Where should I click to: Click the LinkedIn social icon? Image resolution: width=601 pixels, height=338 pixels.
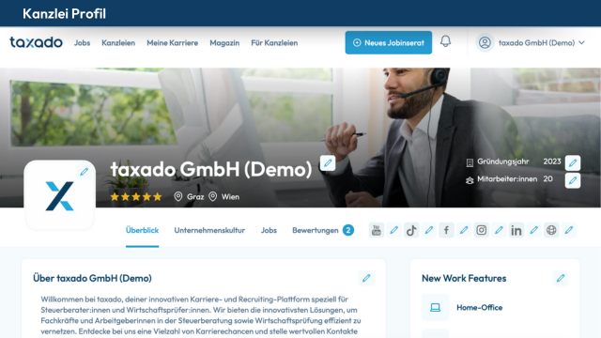pos(516,230)
